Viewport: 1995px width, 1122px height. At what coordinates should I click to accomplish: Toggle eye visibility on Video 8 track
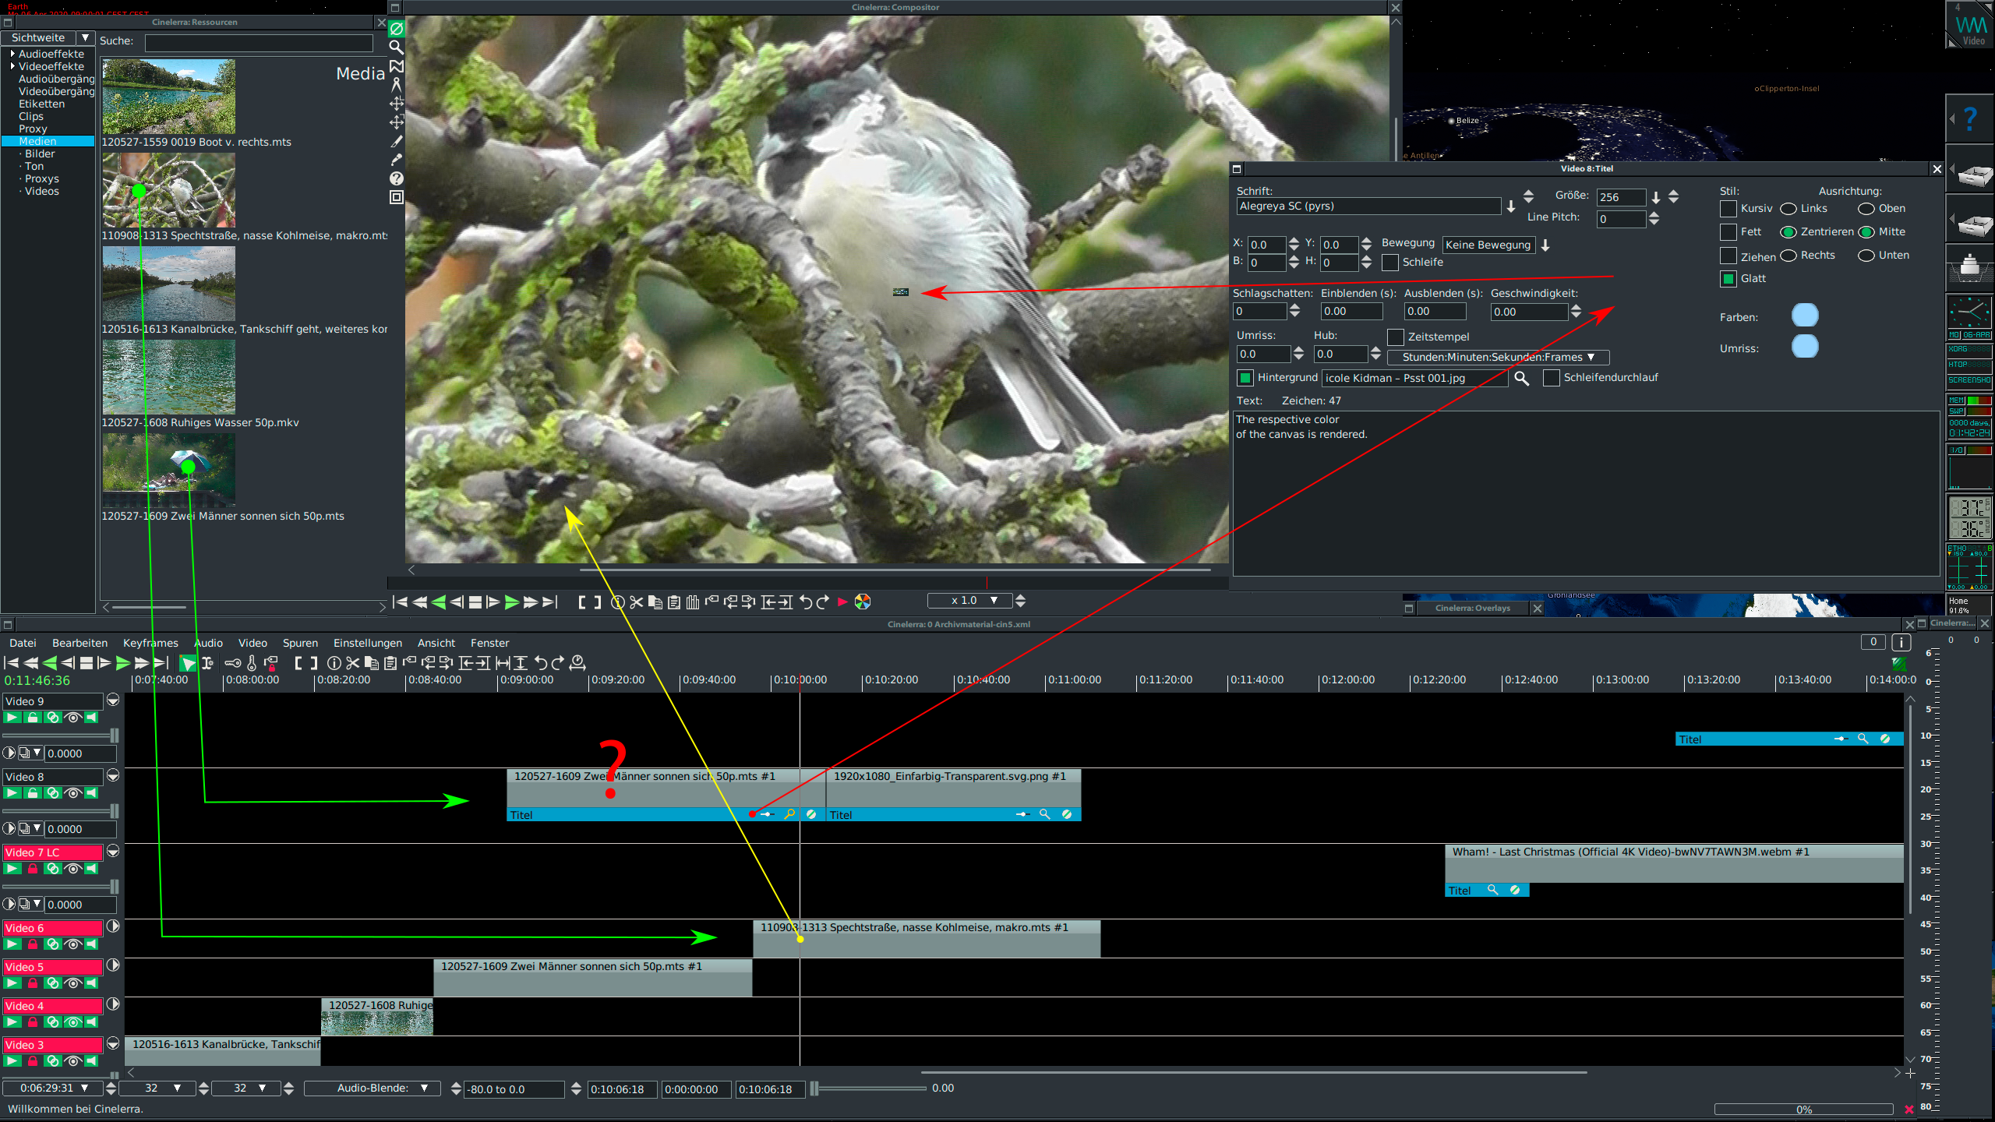point(72,793)
